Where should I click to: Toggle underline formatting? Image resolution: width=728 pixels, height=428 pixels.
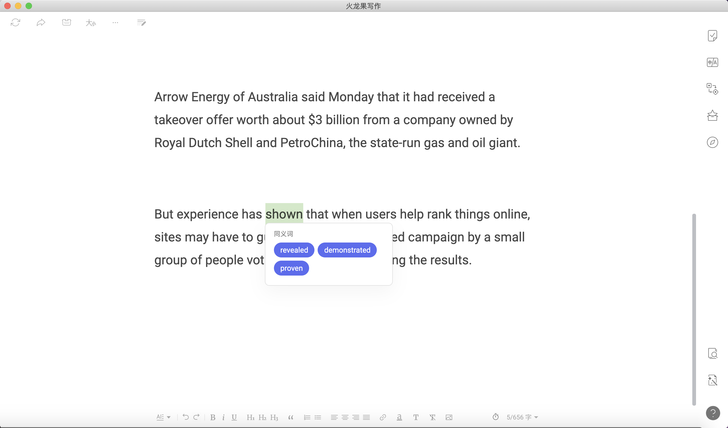tap(234, 417)
